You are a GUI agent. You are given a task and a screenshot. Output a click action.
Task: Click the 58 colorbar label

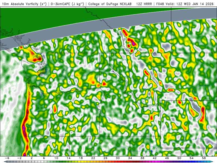click(204, 158)
